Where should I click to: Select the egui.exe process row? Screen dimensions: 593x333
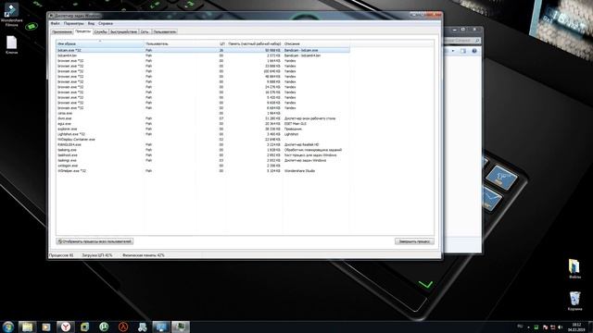tap(203, 124)
